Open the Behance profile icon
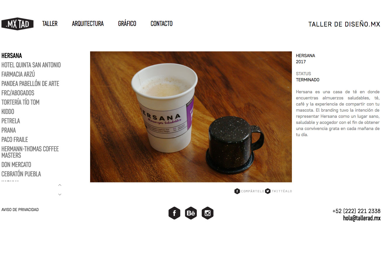The height and width of the screenshot is (274, 382). click(x=191, y=213)
